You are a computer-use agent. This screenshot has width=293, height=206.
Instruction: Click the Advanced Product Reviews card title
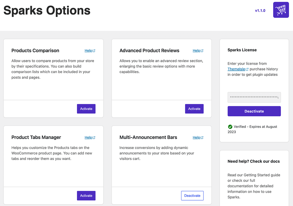[149, 50]
